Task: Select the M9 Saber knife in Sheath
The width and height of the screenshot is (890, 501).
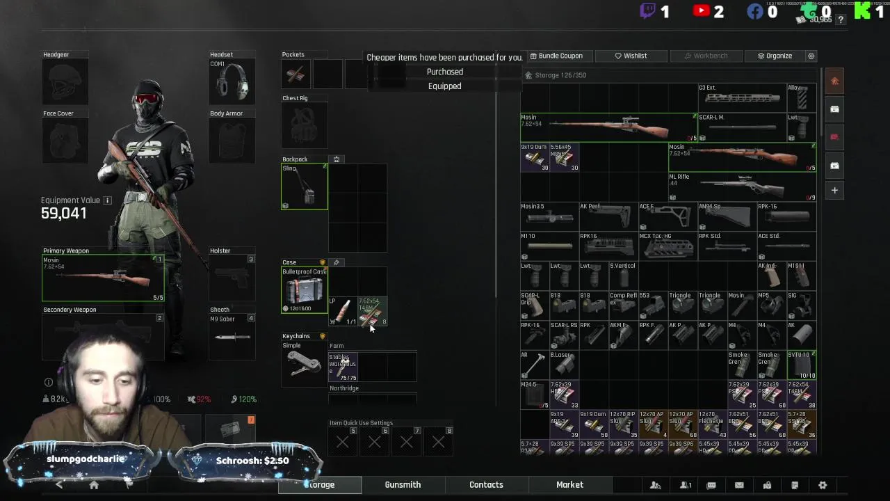Action: (232, 337)
